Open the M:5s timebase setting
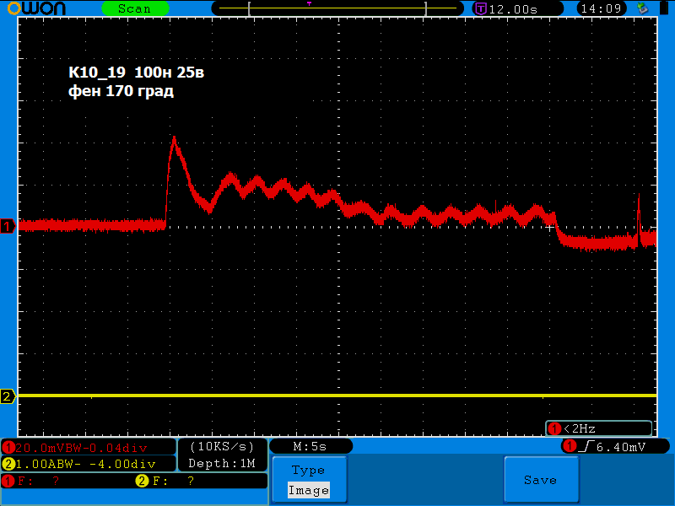The image size is (675, 506). [x=310, y=446]
